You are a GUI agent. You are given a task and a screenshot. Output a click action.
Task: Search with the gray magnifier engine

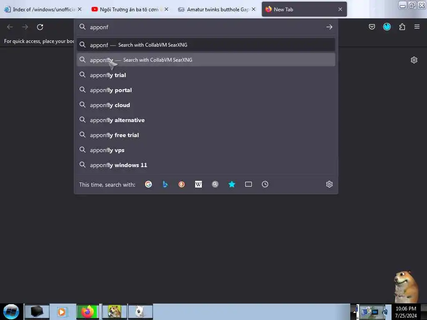tap(215, 184)
